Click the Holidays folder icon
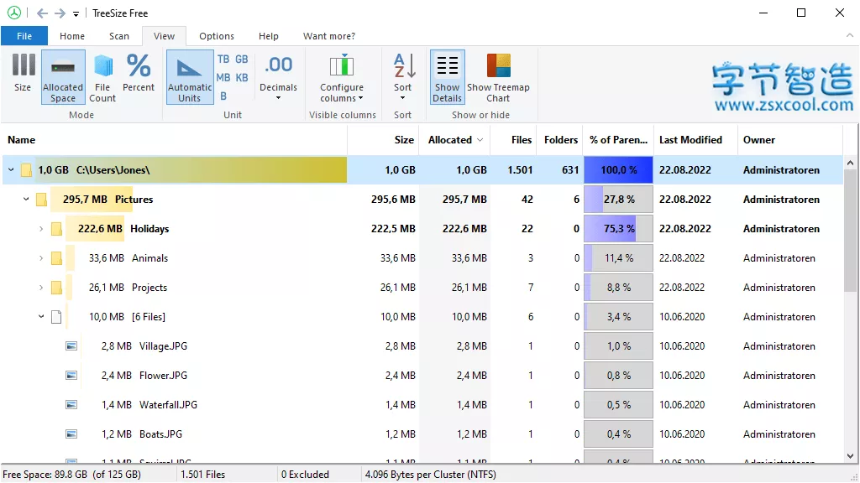860x483 pixels. (x=56, y=229)
